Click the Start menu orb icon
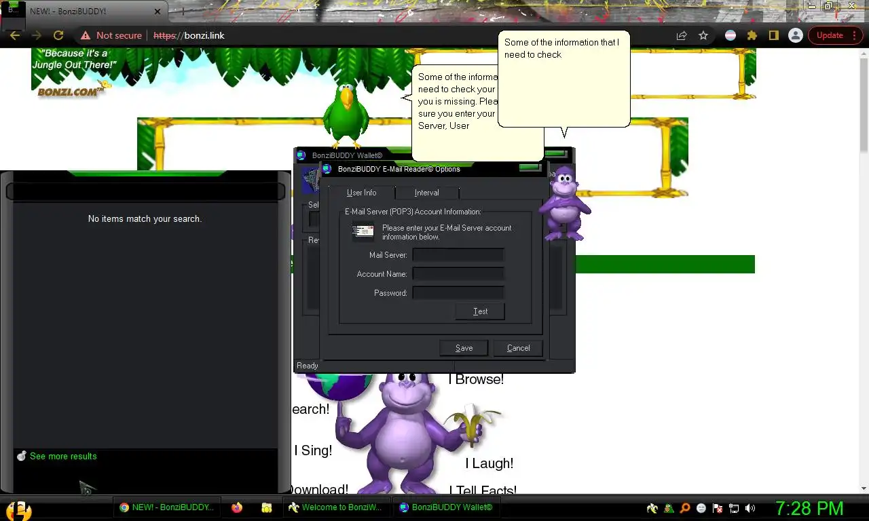The width and height of the screenshot is (869, 521). point(19,510)
